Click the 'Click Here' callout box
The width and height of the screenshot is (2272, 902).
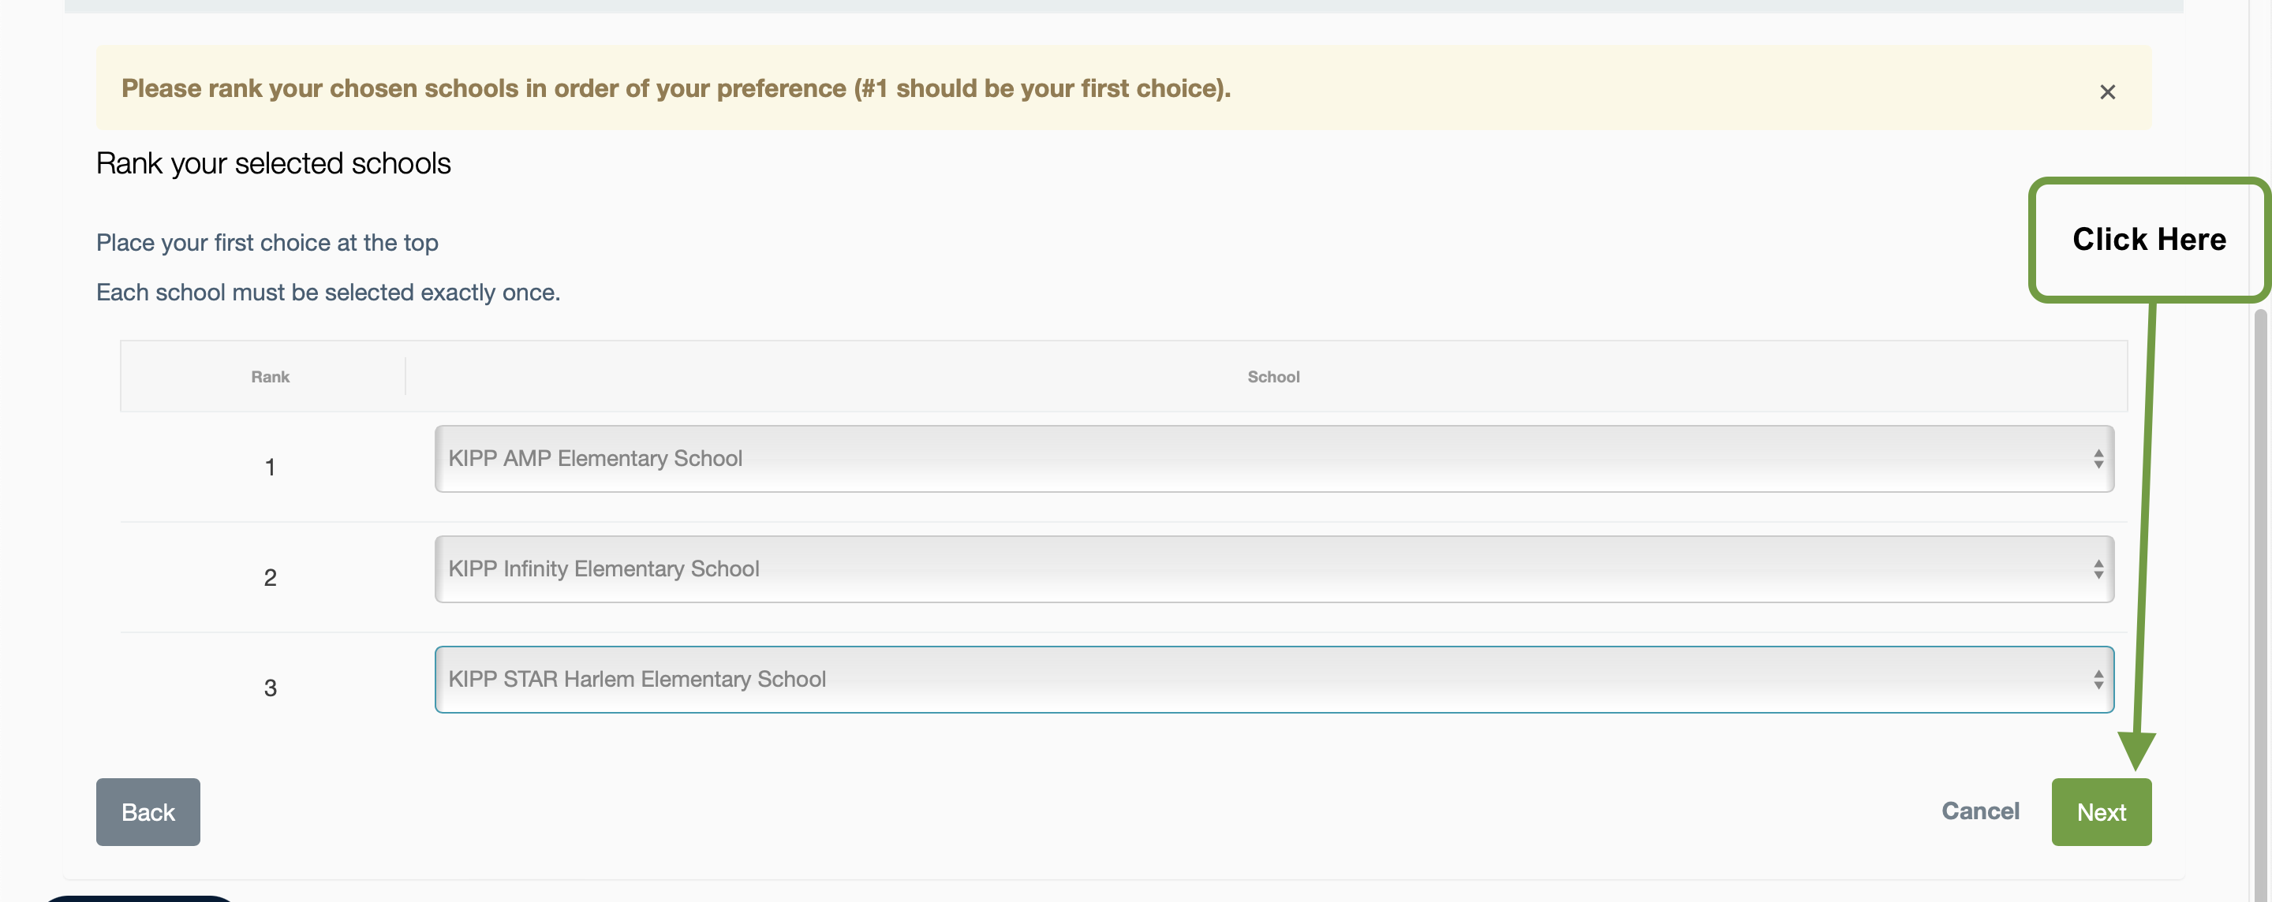click(x=2148, y=240)
